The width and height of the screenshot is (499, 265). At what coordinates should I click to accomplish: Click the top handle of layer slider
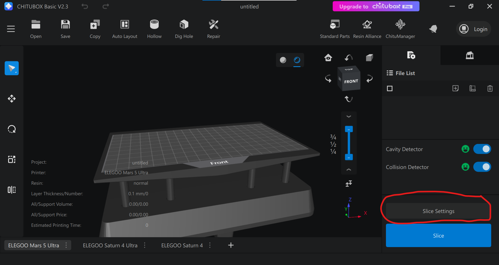[349, 129]
